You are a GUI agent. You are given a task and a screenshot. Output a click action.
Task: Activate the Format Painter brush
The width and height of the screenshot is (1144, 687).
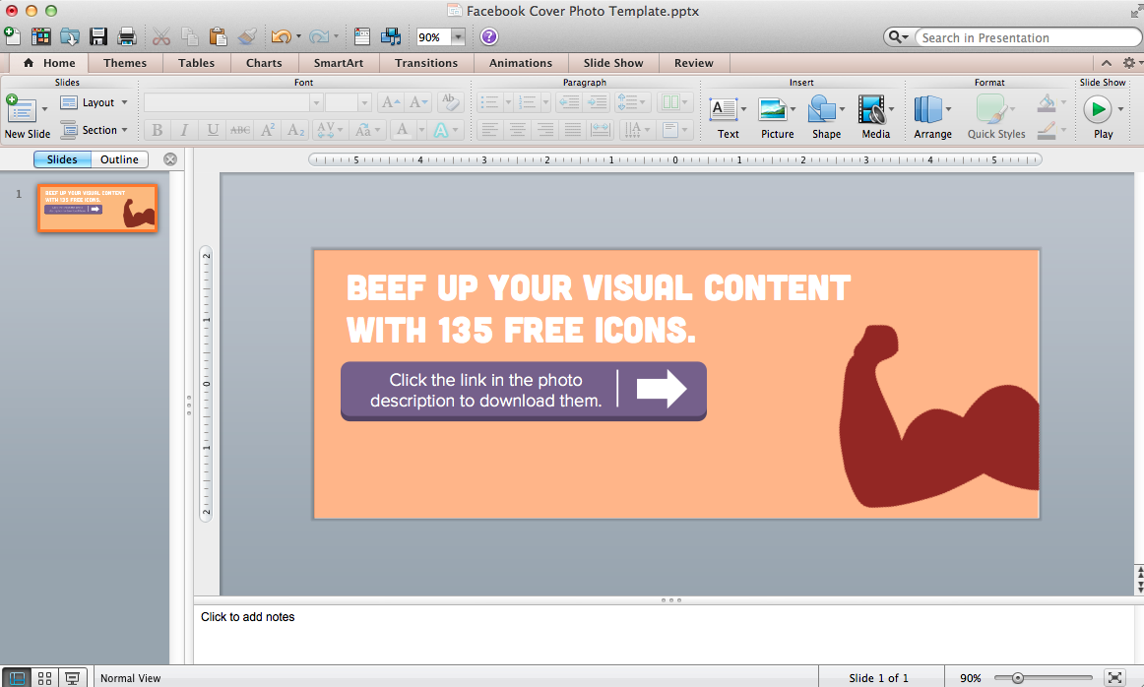(x=247, y=36)
